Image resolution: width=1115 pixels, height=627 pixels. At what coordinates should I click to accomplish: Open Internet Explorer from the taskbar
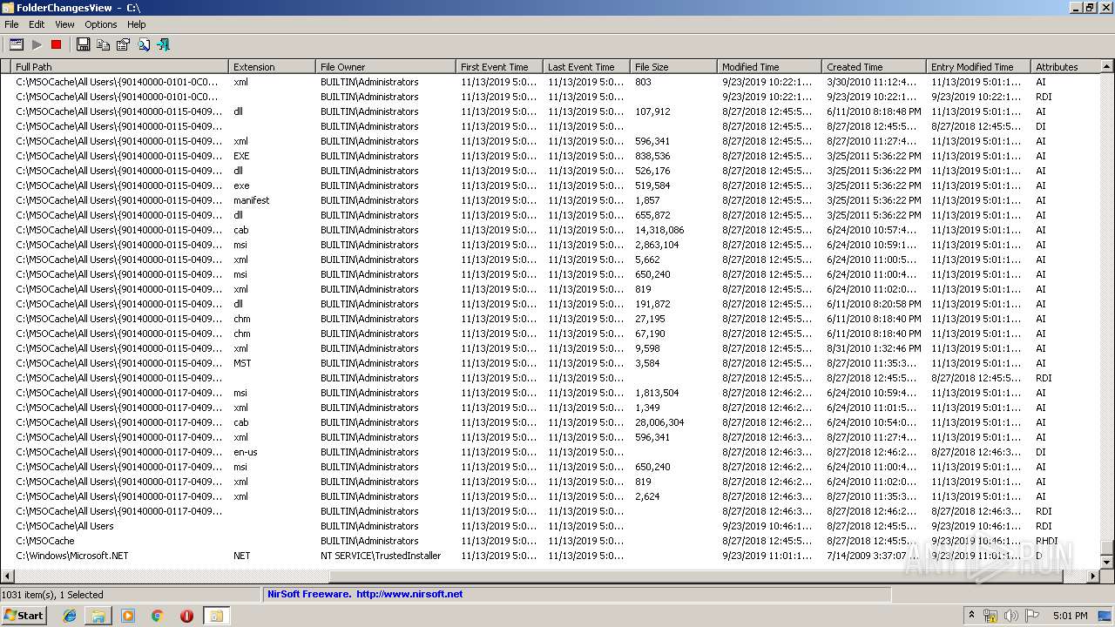click(70, 616)
